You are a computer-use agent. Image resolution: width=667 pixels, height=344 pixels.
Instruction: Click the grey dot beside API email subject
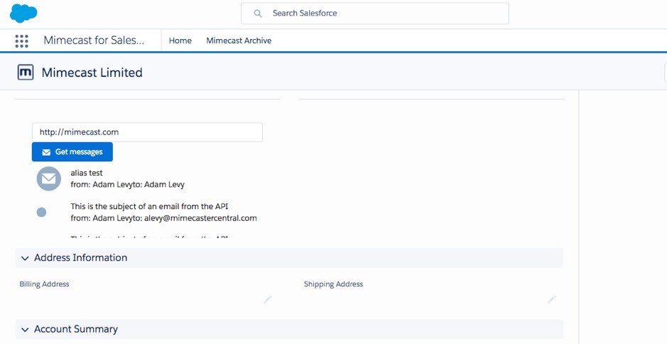coord(41,212)
